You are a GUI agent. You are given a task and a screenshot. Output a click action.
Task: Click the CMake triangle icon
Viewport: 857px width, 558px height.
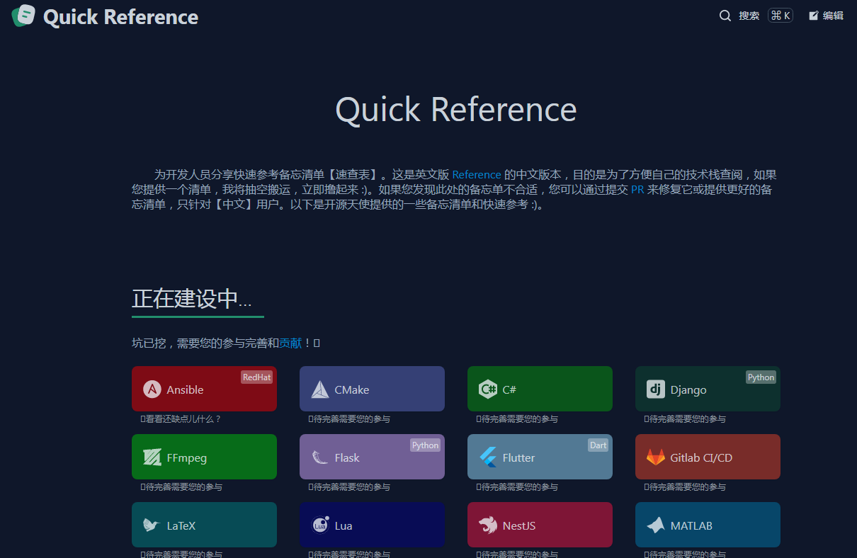pos(320,389)
